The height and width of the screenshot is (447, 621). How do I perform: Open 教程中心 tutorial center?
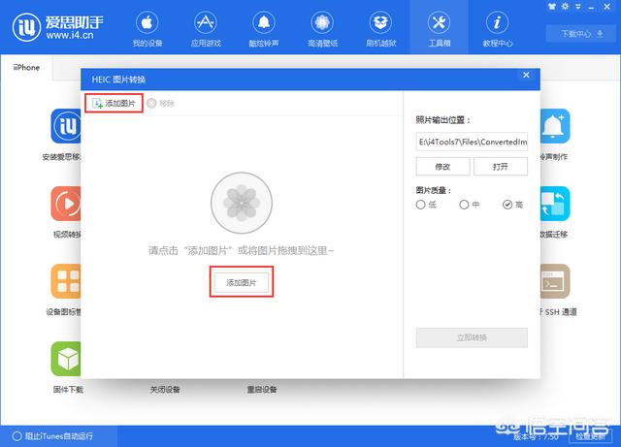[499, 28]
